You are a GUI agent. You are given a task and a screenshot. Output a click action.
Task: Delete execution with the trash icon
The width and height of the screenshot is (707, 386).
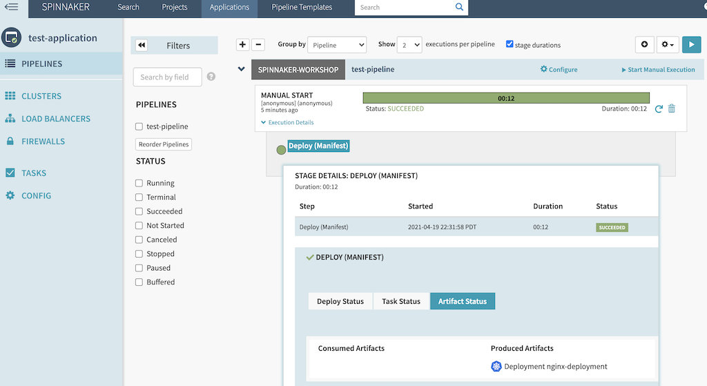pyautogui.click(x=671, y=108)
